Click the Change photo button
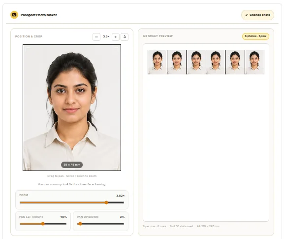The height and width of the screenshot is (239, 284). tap(257, 15)
